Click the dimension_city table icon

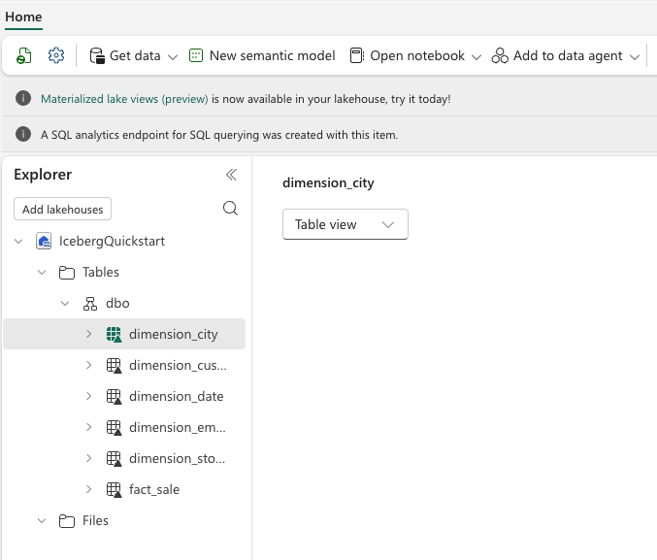pos(114,334)
